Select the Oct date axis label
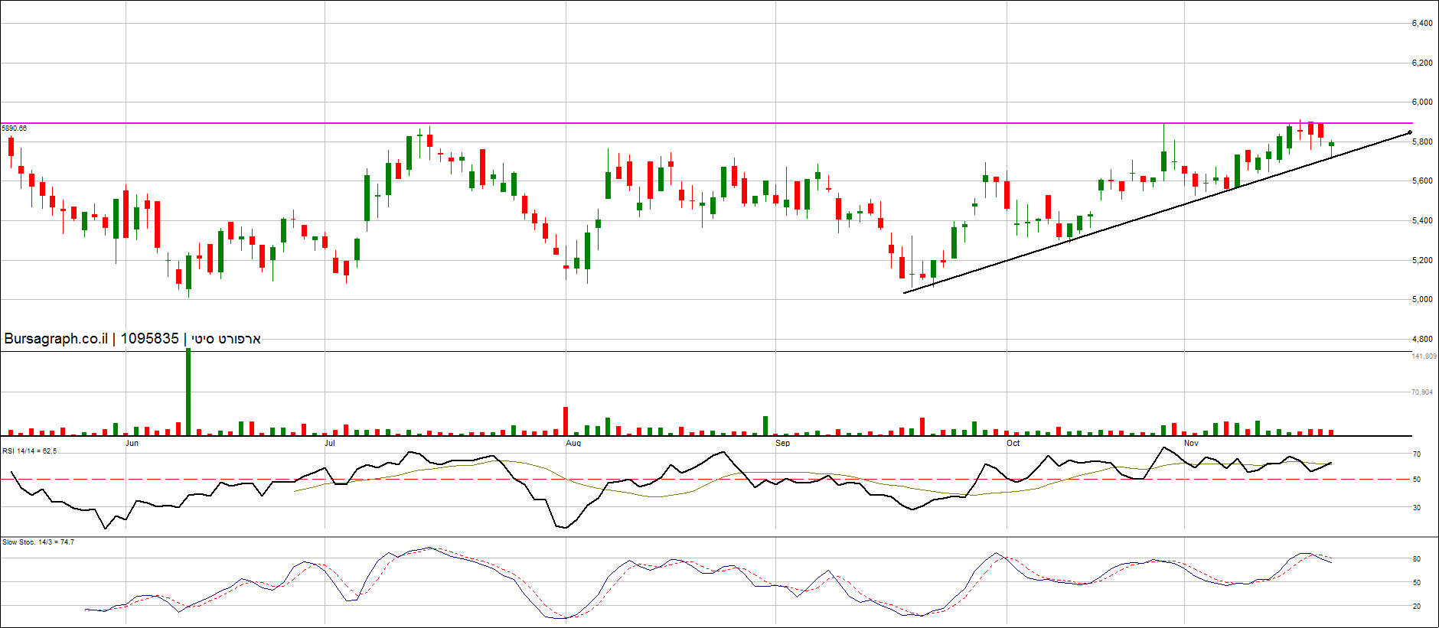This screenshot has width=1439, height=628. click(1013, 444)
